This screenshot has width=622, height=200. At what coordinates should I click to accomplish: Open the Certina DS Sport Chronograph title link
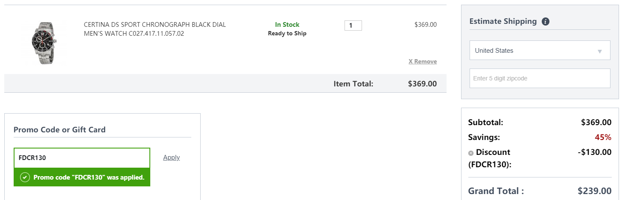[x=155, y=29]
